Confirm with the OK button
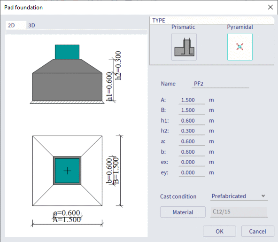 [219, 231]
